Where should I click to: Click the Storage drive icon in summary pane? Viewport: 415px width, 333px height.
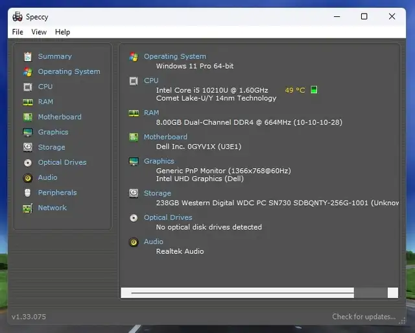click(x=134, y=193)
